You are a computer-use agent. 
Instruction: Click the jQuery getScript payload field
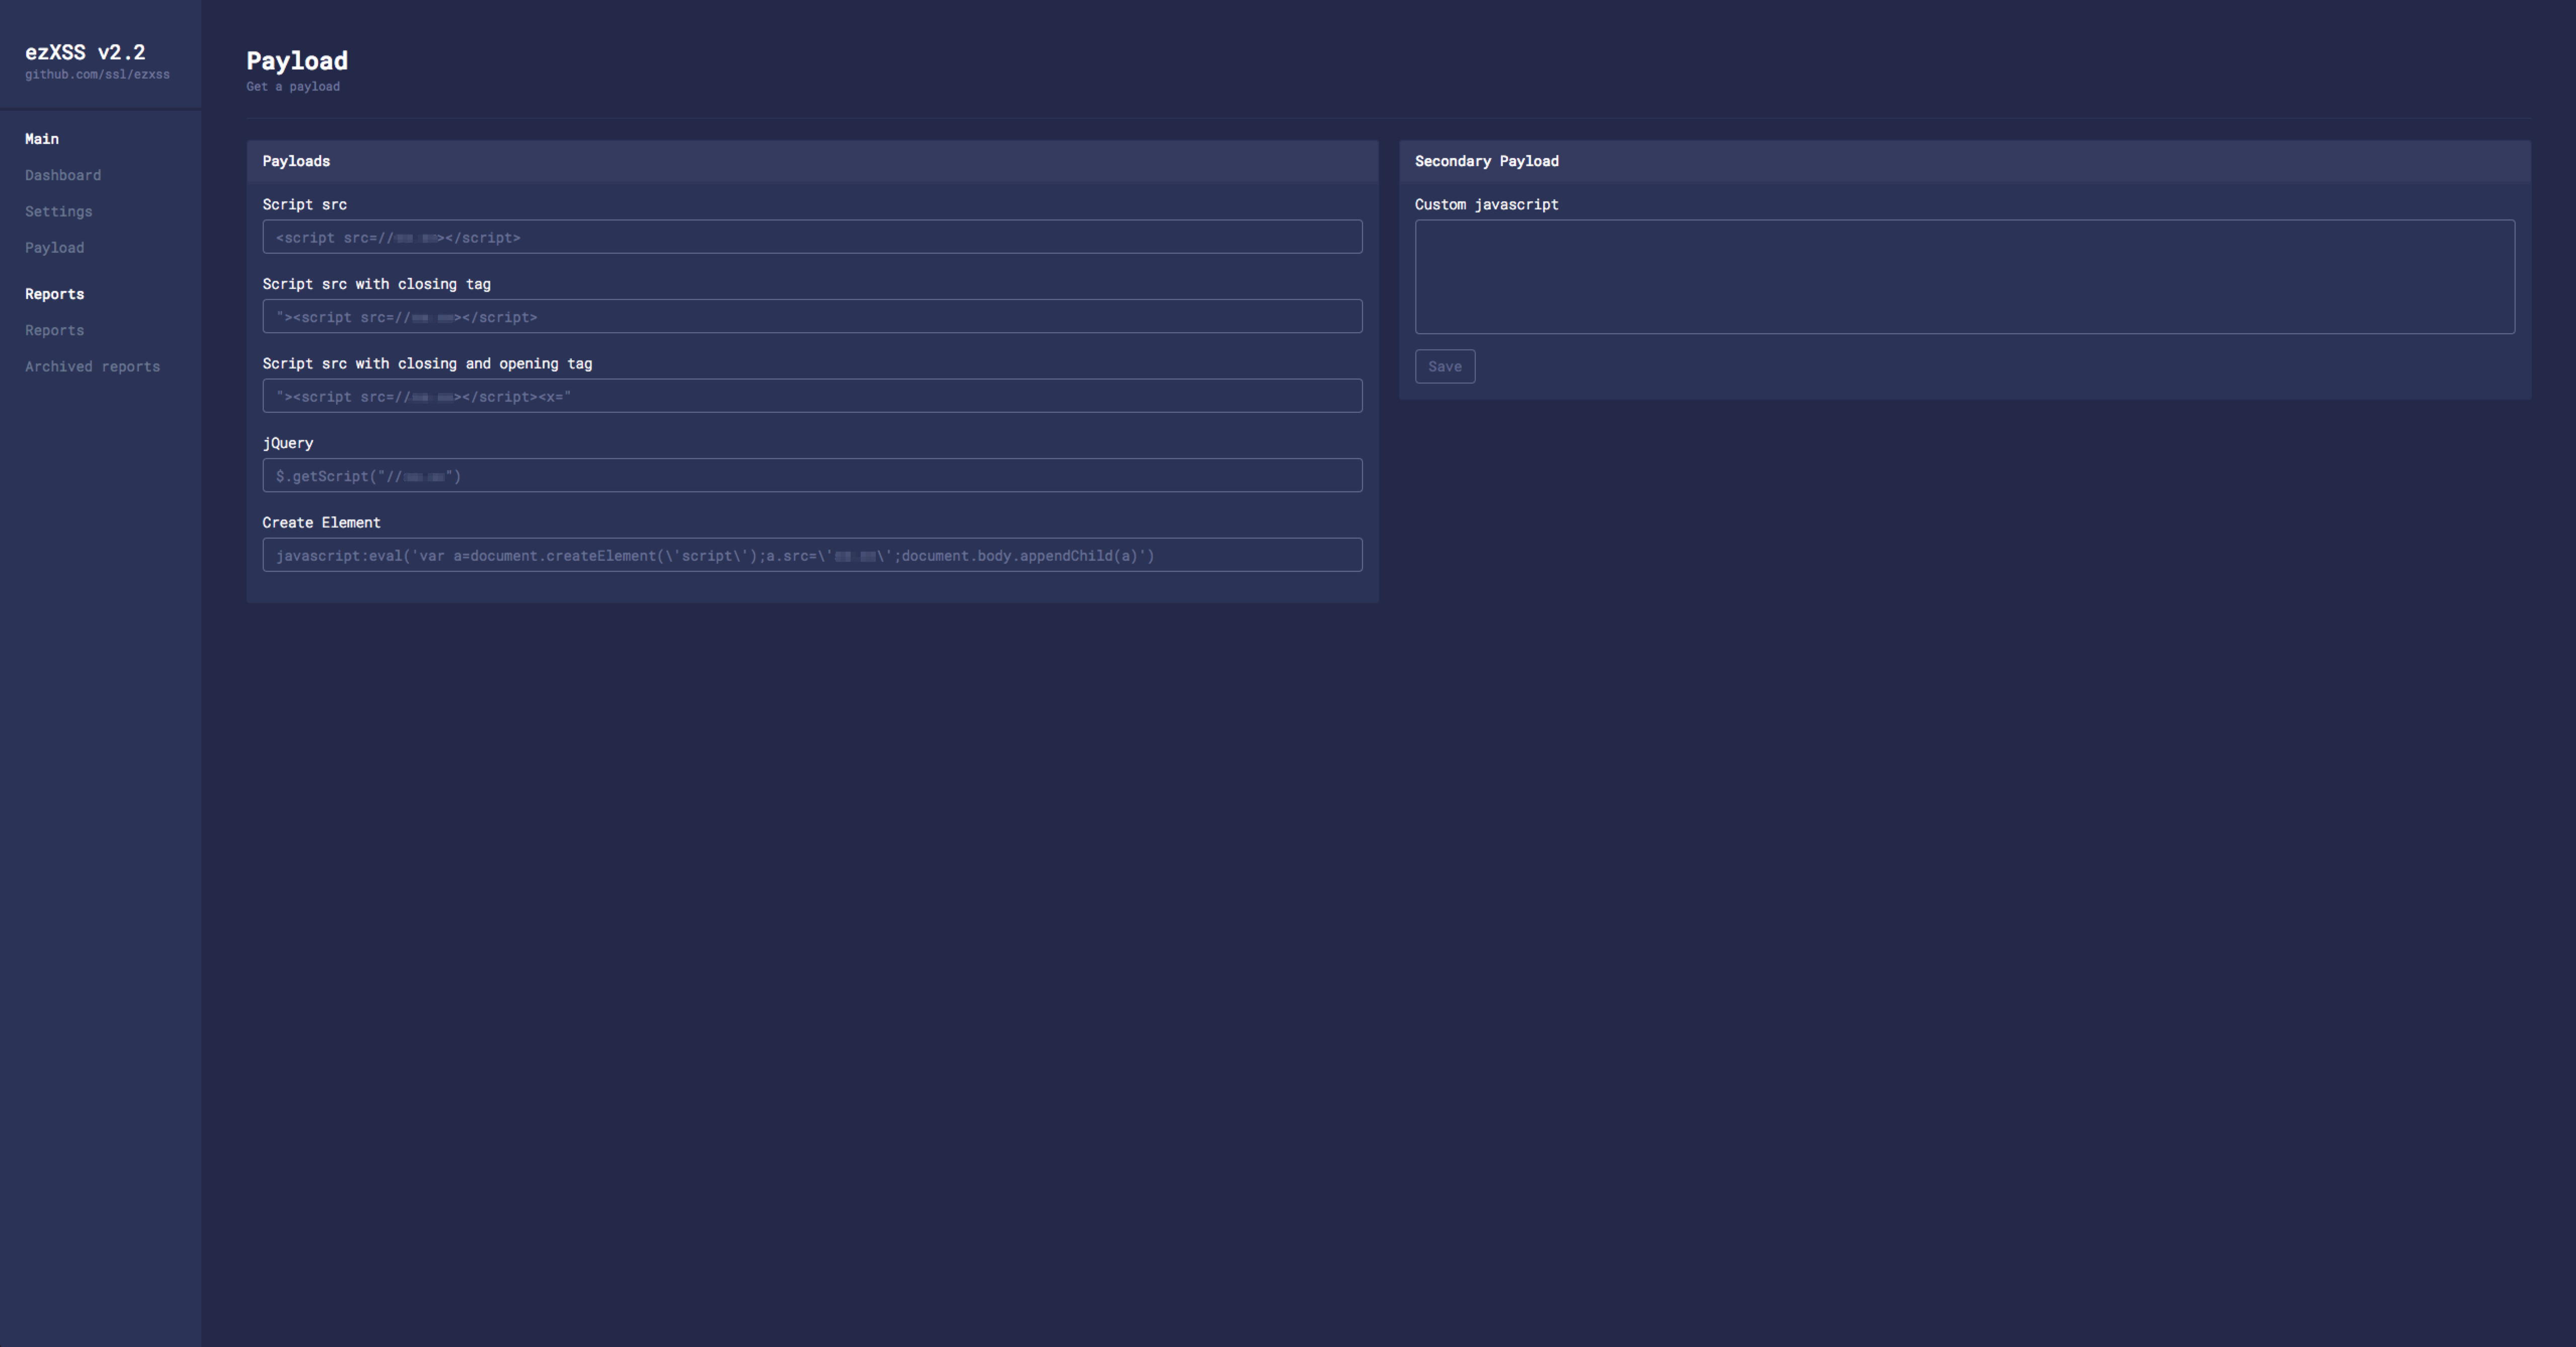pyautogui.click(x=811, y=476)
